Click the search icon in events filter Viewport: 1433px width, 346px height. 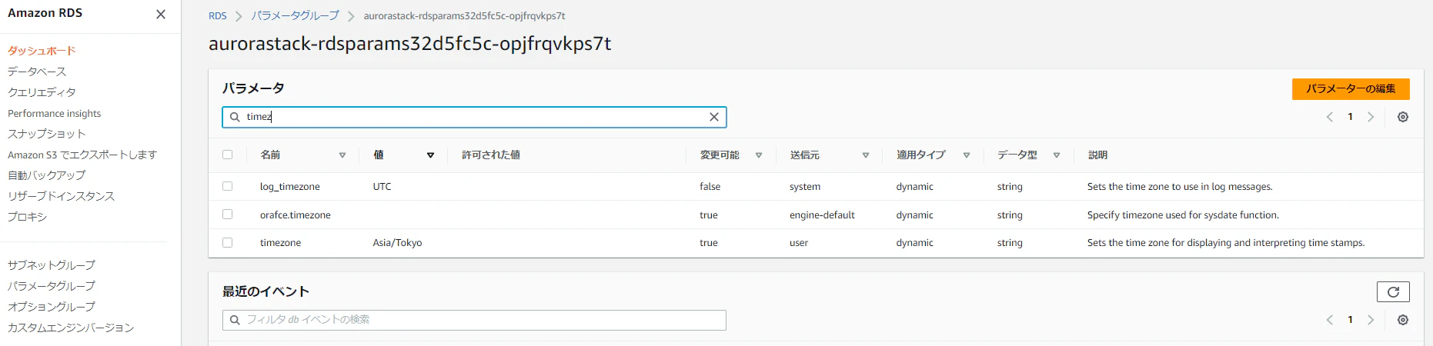click(x=235, y=320)
